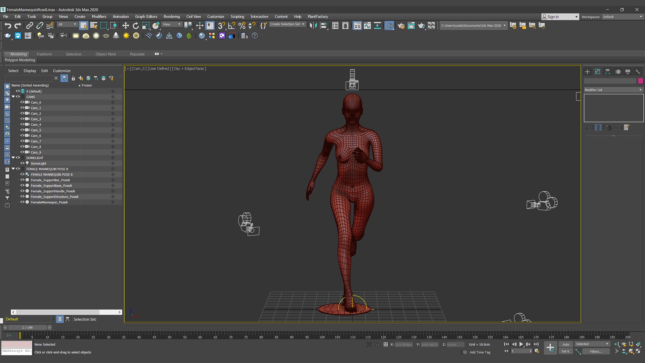The height and width of the screenshot is (363, 645).
Task: Click the lock icon in scene explorer
Action: coord(73,78)
